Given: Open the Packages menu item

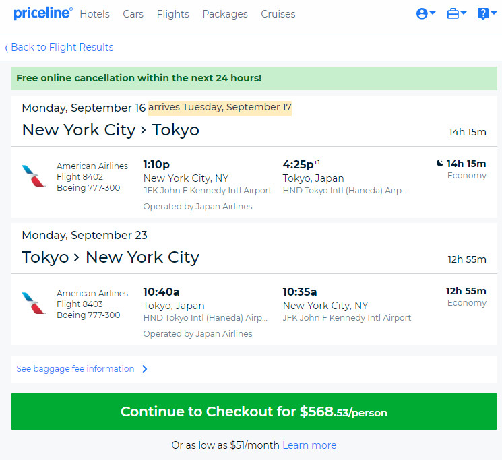Looking at the screenshot, I should [225, 14].
